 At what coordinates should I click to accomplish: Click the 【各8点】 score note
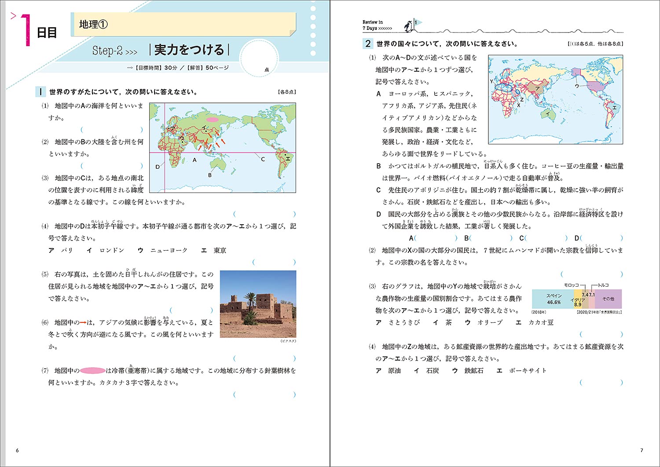[286, 92]
